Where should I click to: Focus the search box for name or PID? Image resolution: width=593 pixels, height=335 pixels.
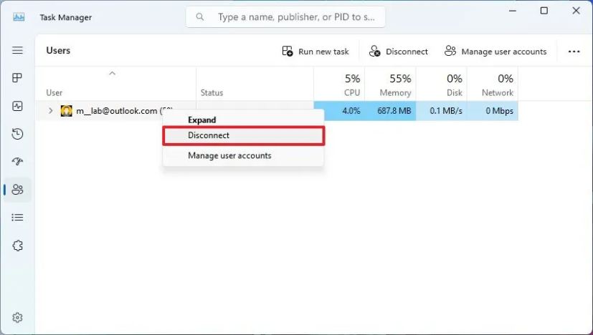[285, 17]
